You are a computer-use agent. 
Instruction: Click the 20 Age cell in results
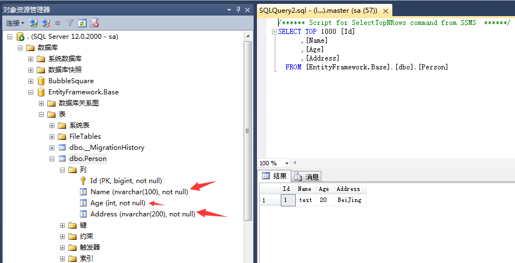coord(325,200)
